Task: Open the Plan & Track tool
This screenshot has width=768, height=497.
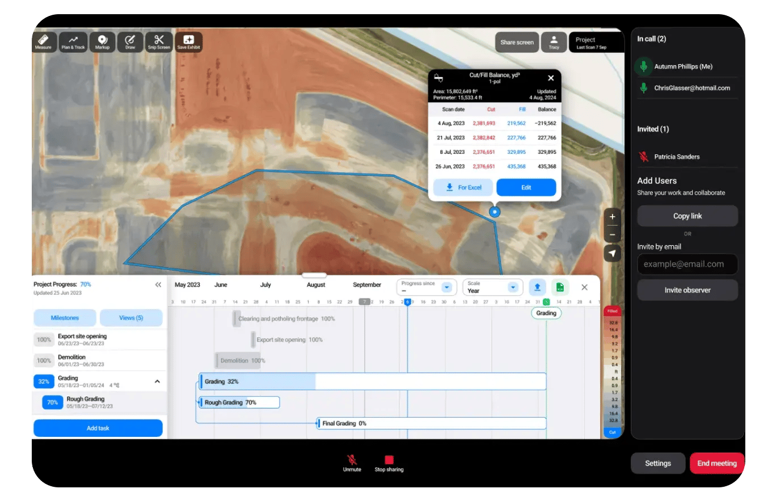Action: tap(73, 41)
